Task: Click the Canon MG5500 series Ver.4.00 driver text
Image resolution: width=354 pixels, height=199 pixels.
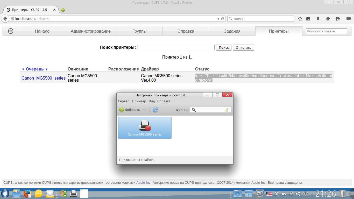Action: [x=162, y=78]
